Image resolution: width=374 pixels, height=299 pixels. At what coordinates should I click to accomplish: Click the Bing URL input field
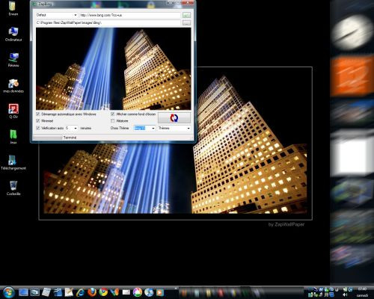(x=129, y=15)
